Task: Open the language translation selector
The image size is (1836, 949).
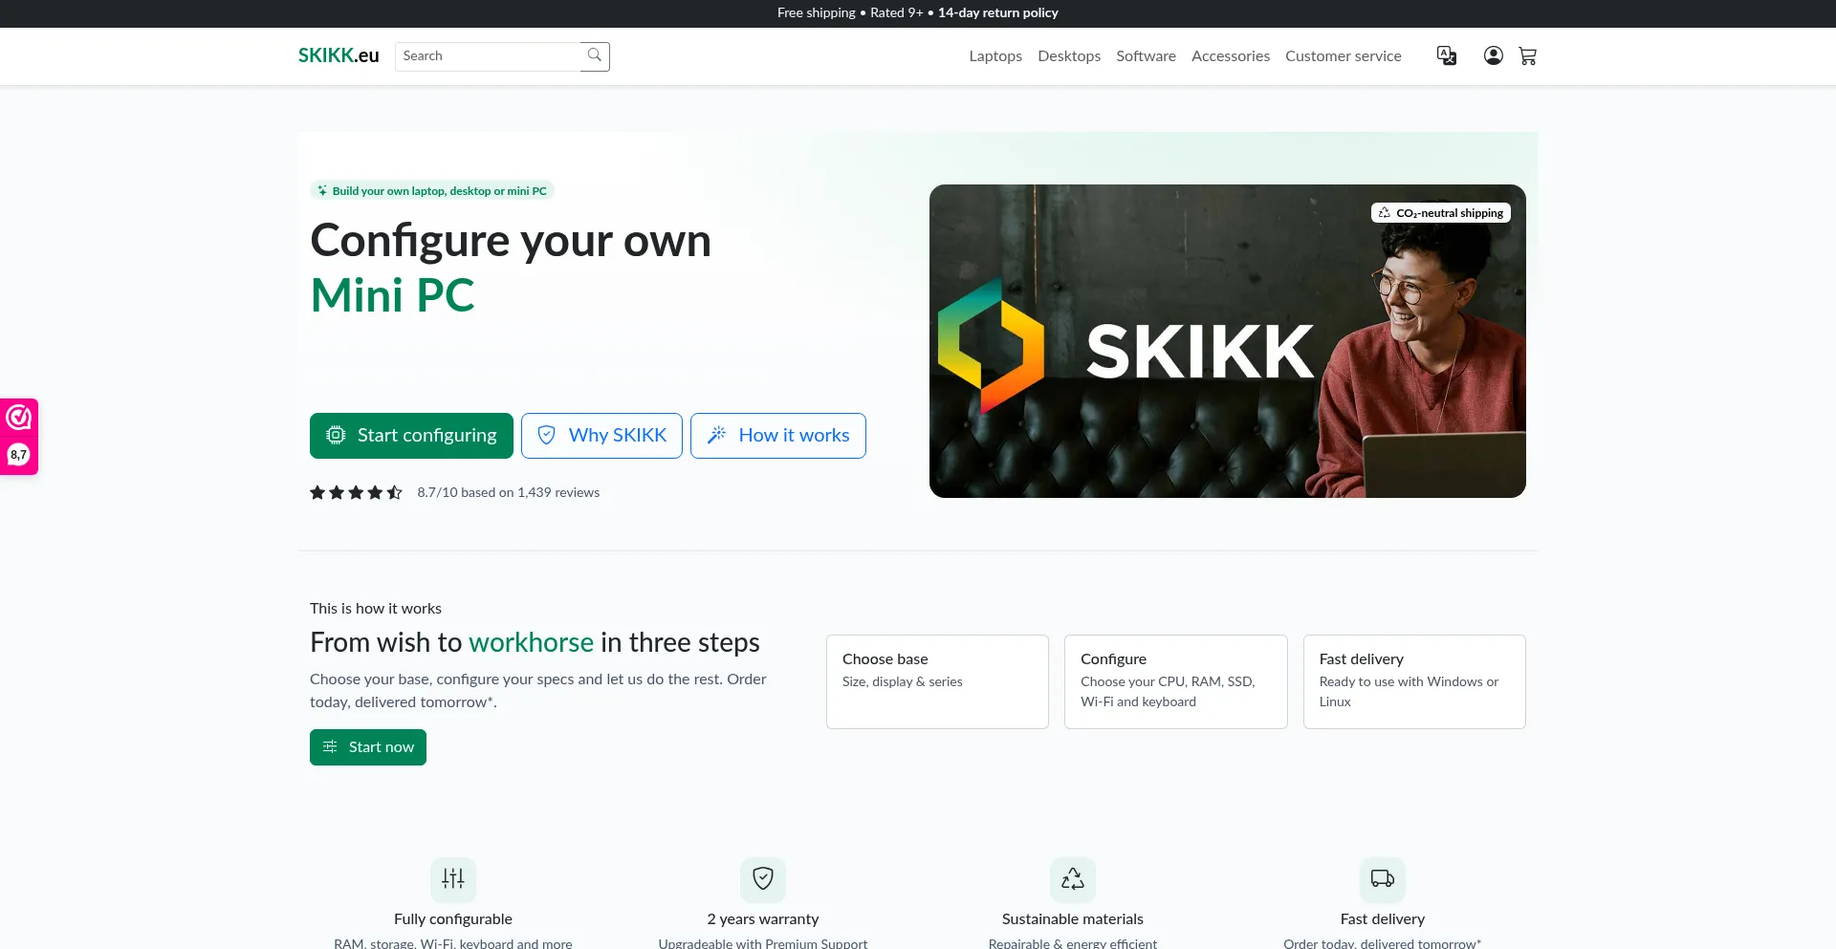Action: tap(1447, 56)
